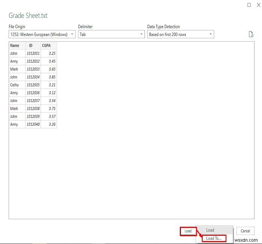
Task: Close the Grade Sheet.txt dialog
Action: [x=259, y=5]
